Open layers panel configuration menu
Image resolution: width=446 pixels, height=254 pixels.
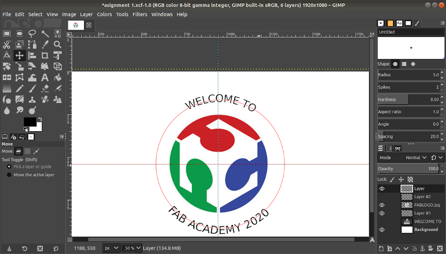pyautogui.click(x=442, y=148)
